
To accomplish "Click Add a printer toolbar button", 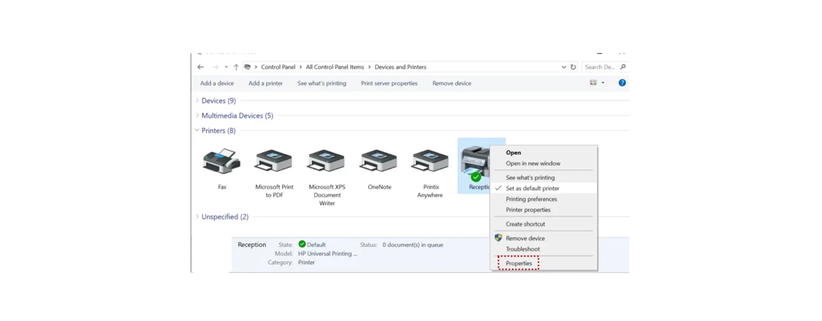I will [x=265, y=83].
